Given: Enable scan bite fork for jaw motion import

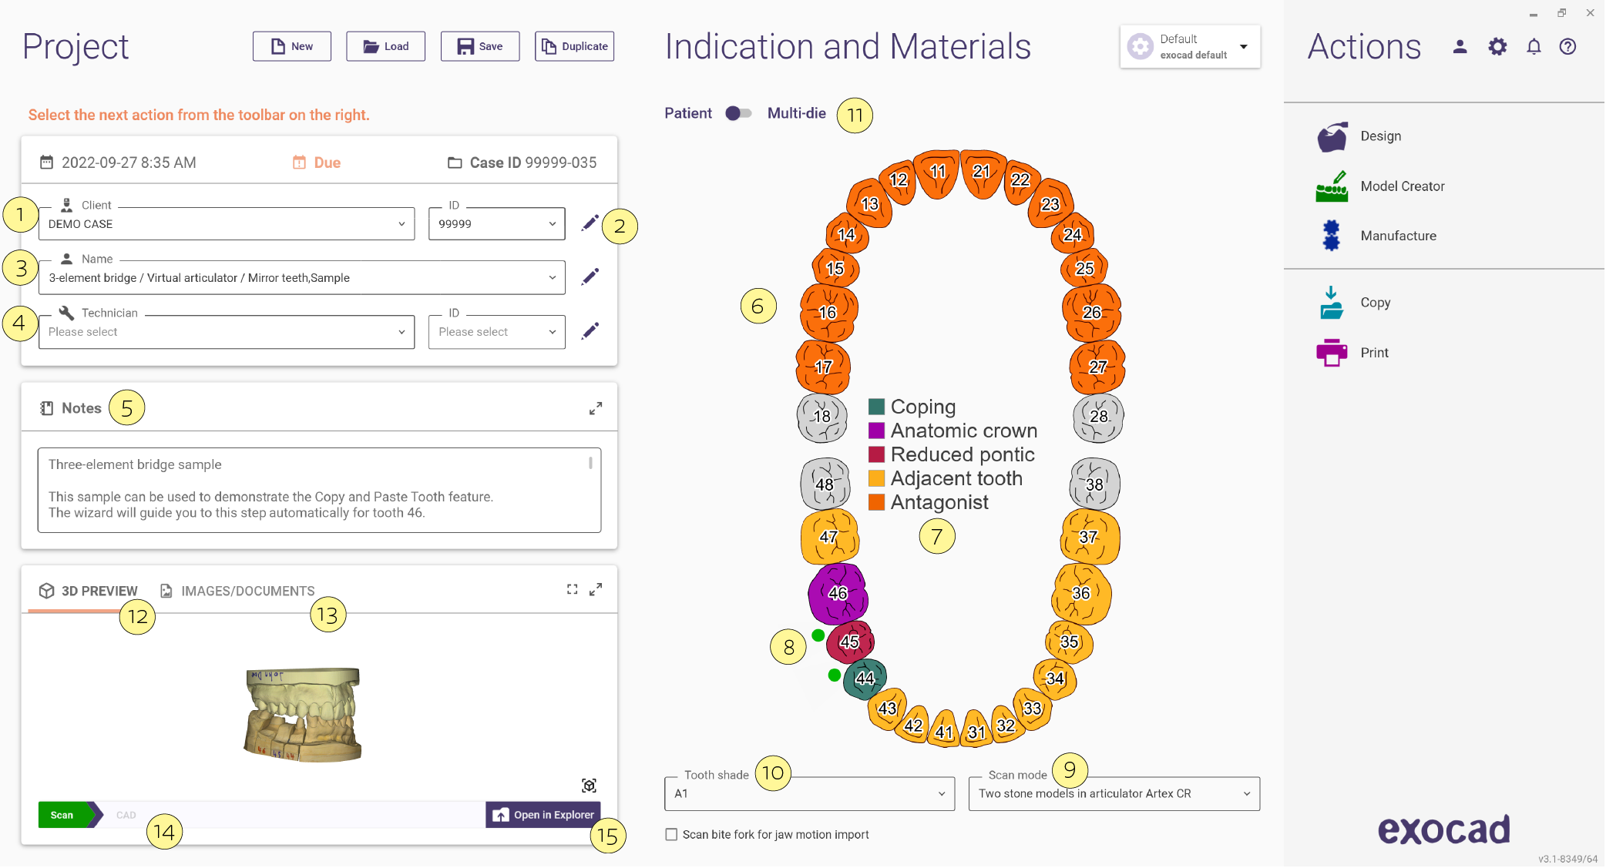Looking at the screenshot, I should click(671, 834).
